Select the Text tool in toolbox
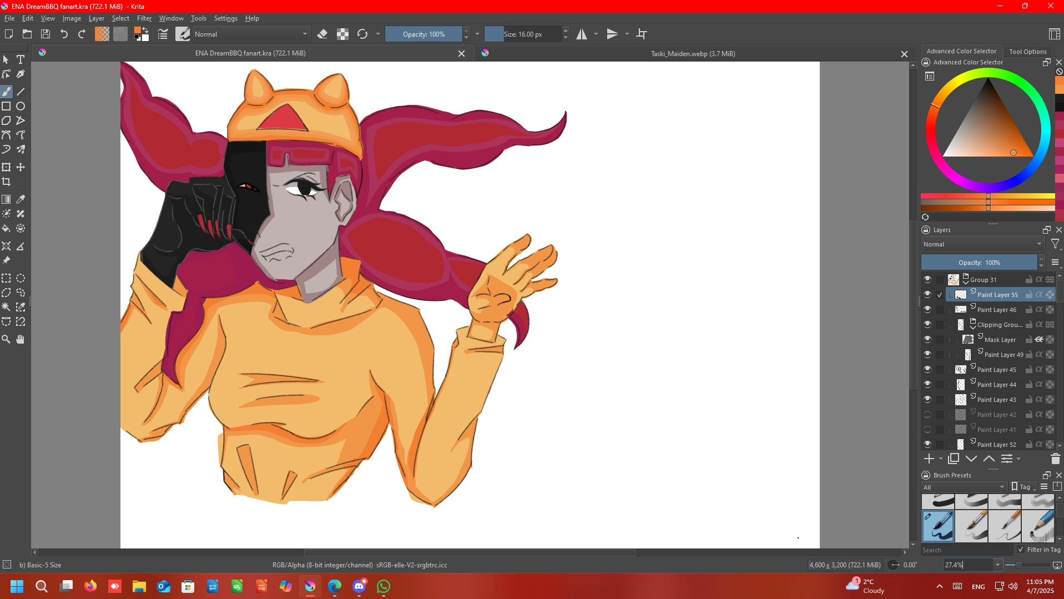The image size is (1064, 599). point(21,59)
